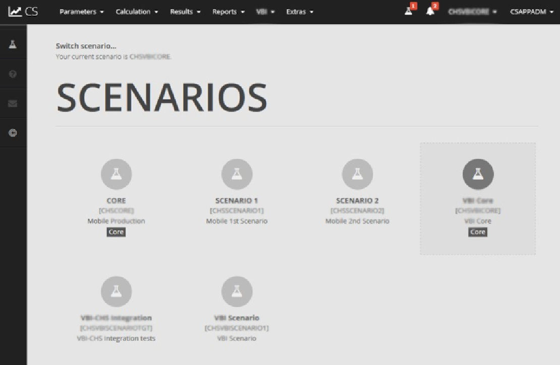Open the Reports menu
The height and width of the screenshot is (365, 560).
pyautogui.click(x=228, y=12)
